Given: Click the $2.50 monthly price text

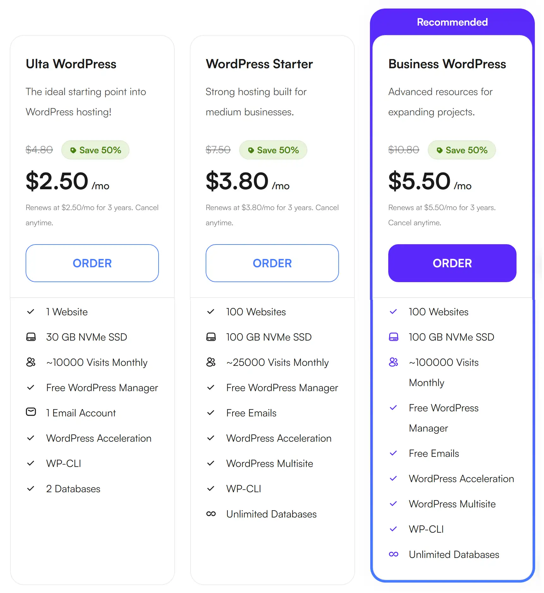Looking at the screenshot, I should pyautogui.click(x=57, y=181).
